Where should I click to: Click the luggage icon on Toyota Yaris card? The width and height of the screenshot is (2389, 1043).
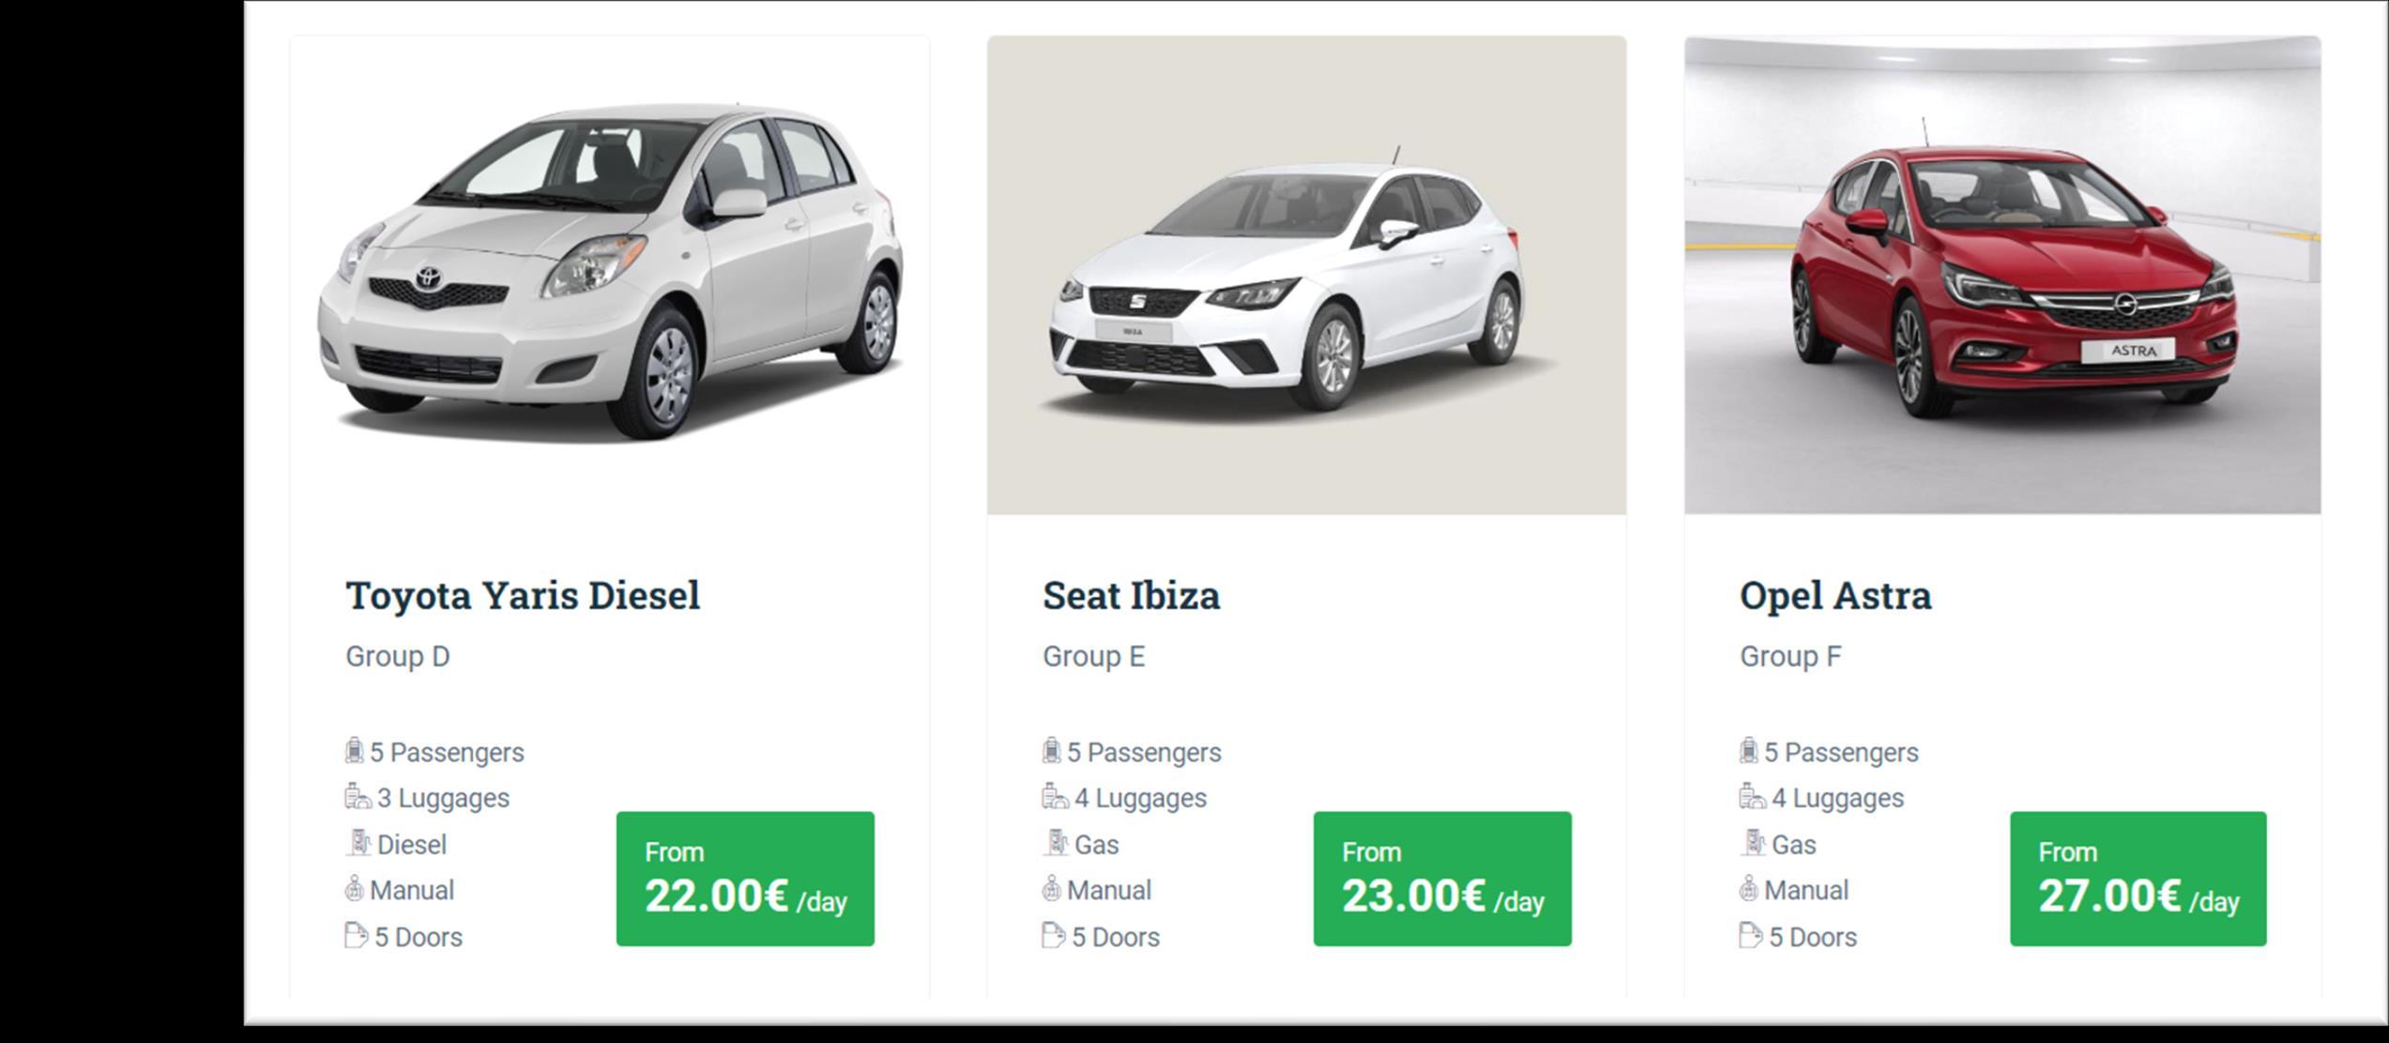tap(357, 797)
